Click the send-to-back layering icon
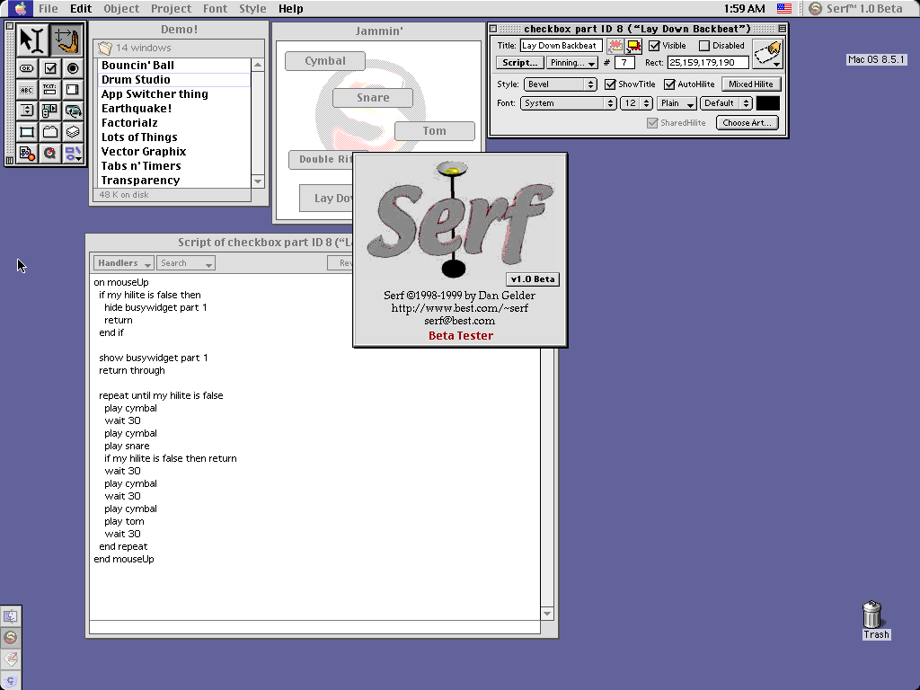The image size is (920, 690). pos(615,46)
